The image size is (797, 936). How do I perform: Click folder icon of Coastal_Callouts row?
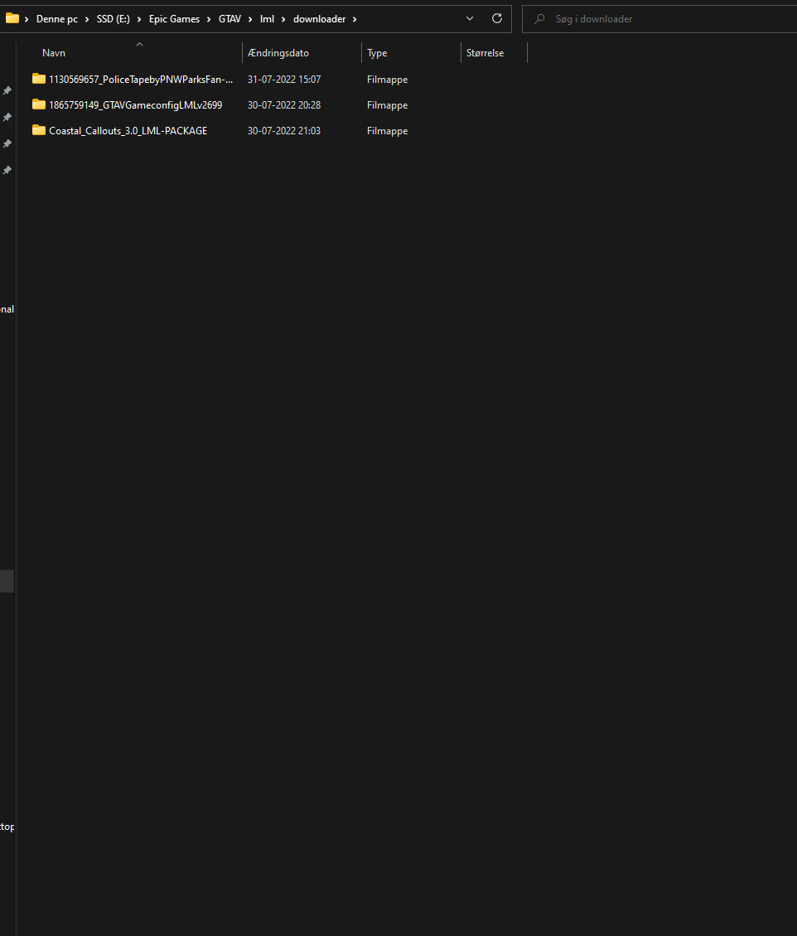39,130
